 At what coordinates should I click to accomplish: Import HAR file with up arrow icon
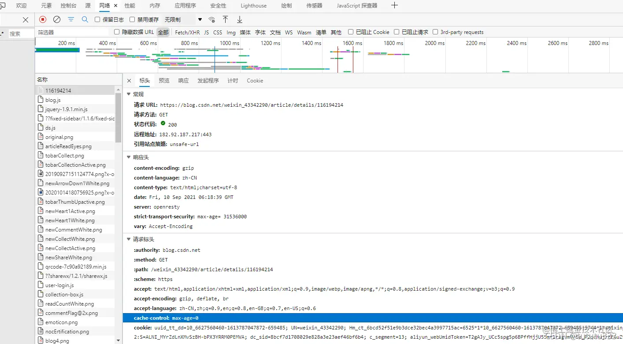point(225,19)
